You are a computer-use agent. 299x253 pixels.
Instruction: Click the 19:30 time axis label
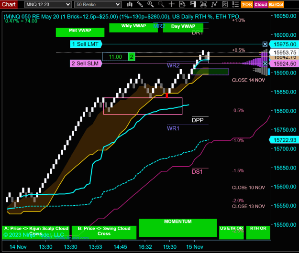point(170,247)
